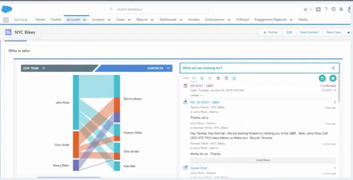Screen dimensions: 353x180
Task: Open the Contacts tab
Action: pos(98,20)
